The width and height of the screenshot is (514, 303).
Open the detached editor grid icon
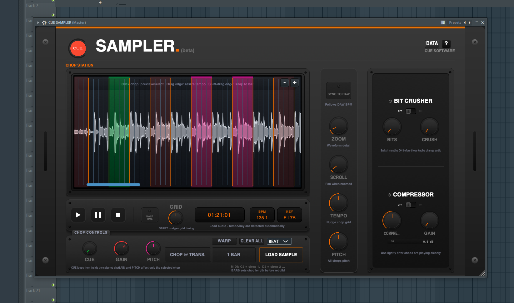coord(443,22)
